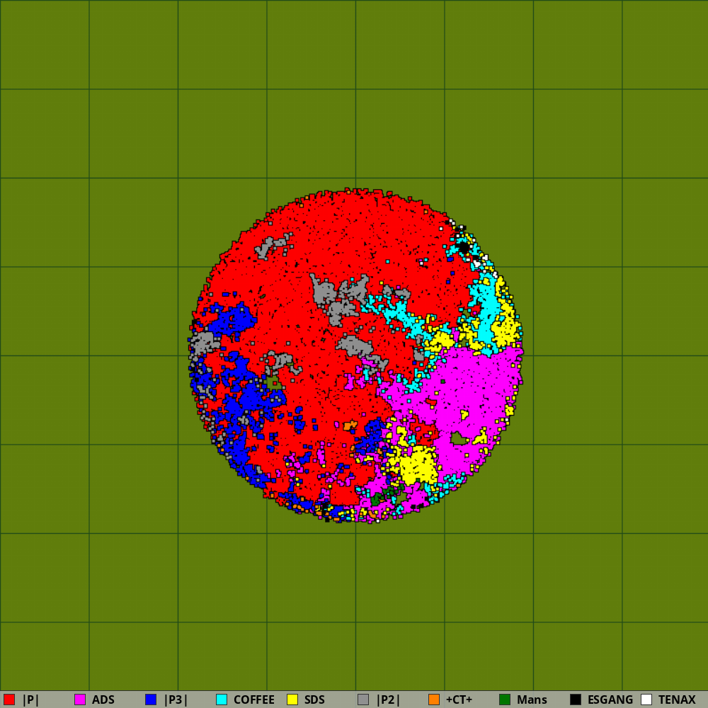Select the black ESGANG legend swatch
Screen dimensions: 708x708
[576, 700]
